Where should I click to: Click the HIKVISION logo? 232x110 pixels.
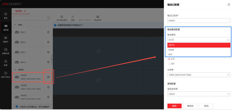point(12,4)
